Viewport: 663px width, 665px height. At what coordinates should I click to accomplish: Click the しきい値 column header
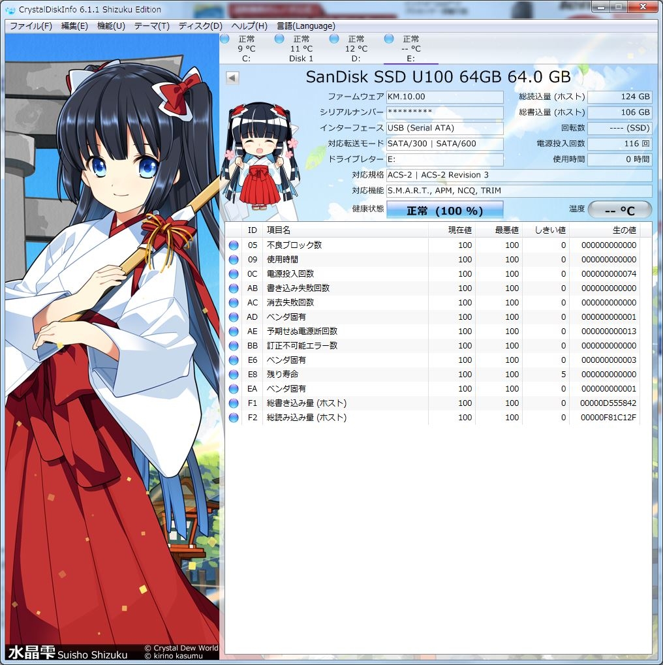[546, 230]
